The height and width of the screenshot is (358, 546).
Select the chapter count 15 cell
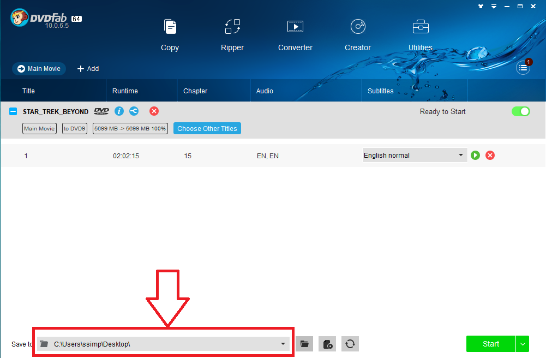pyautogui.click(x=188, y=156)
